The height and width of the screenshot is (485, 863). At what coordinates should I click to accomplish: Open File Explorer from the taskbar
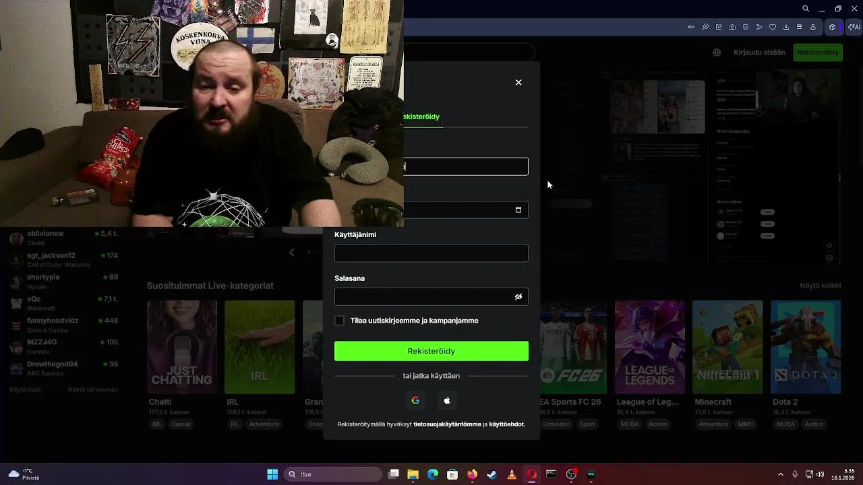(x=413, y=474)
